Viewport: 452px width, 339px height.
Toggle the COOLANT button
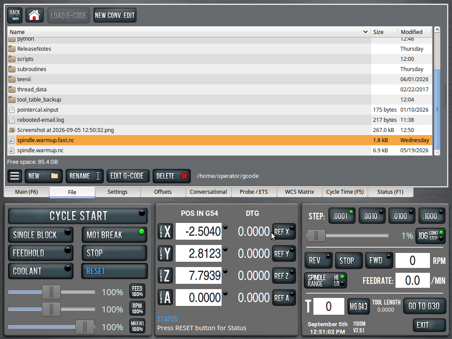pos(41,271)
